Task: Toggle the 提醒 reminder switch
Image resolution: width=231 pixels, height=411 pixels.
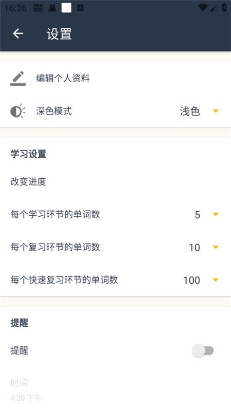Action: (x=203, y=351)
